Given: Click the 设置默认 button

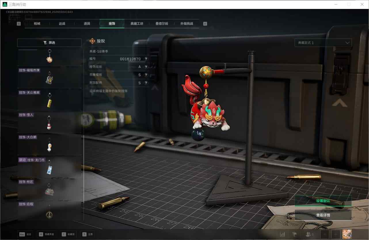Looking at the screenshot, I should click(x=323, y=201).
